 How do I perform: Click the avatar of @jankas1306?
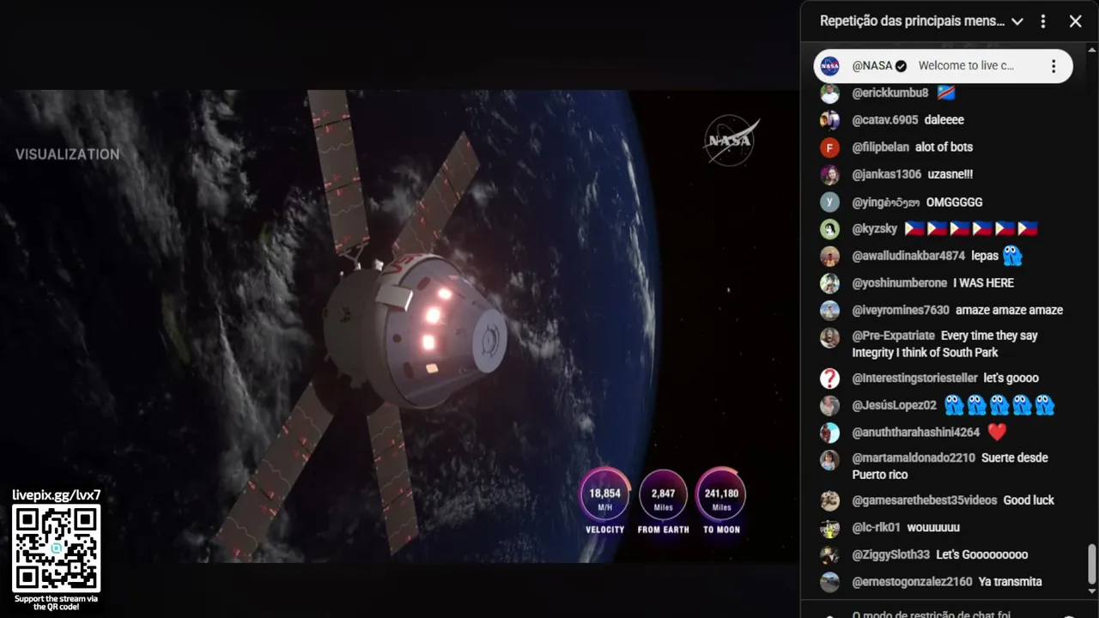[x=829, y=175]
